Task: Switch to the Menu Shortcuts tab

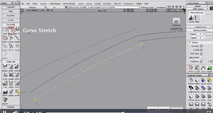Action: 197,13
